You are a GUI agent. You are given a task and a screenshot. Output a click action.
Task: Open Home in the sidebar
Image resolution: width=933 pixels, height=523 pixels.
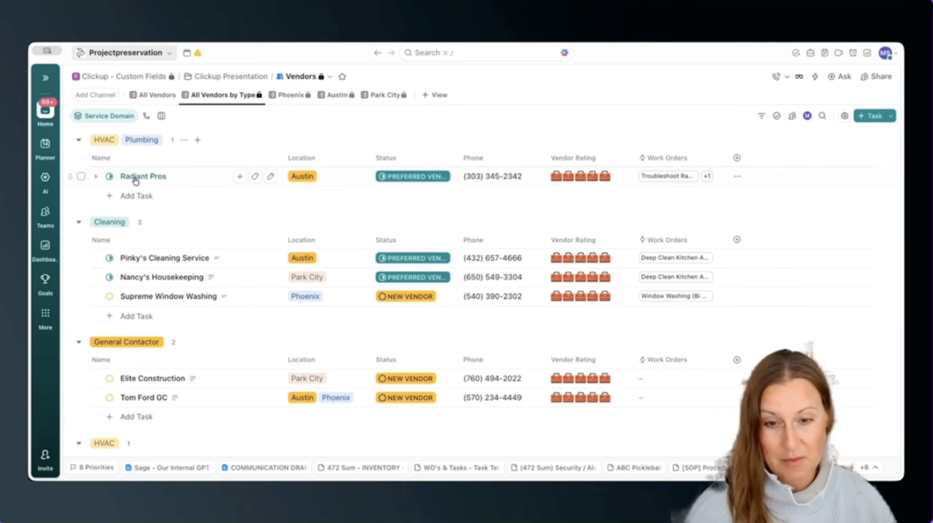tap(45, 113)
